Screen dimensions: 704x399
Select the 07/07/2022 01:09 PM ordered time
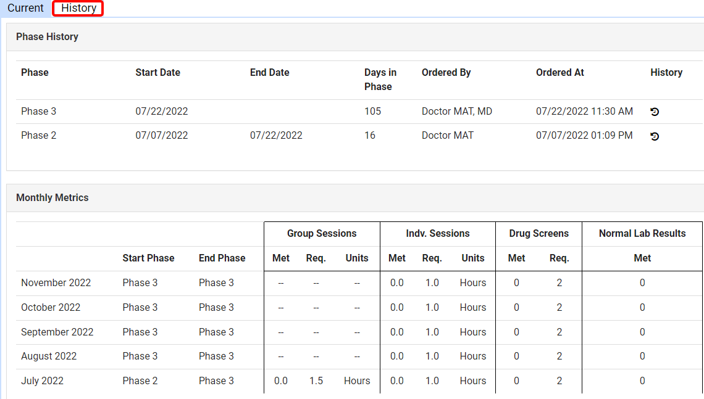tap(584, 136)
